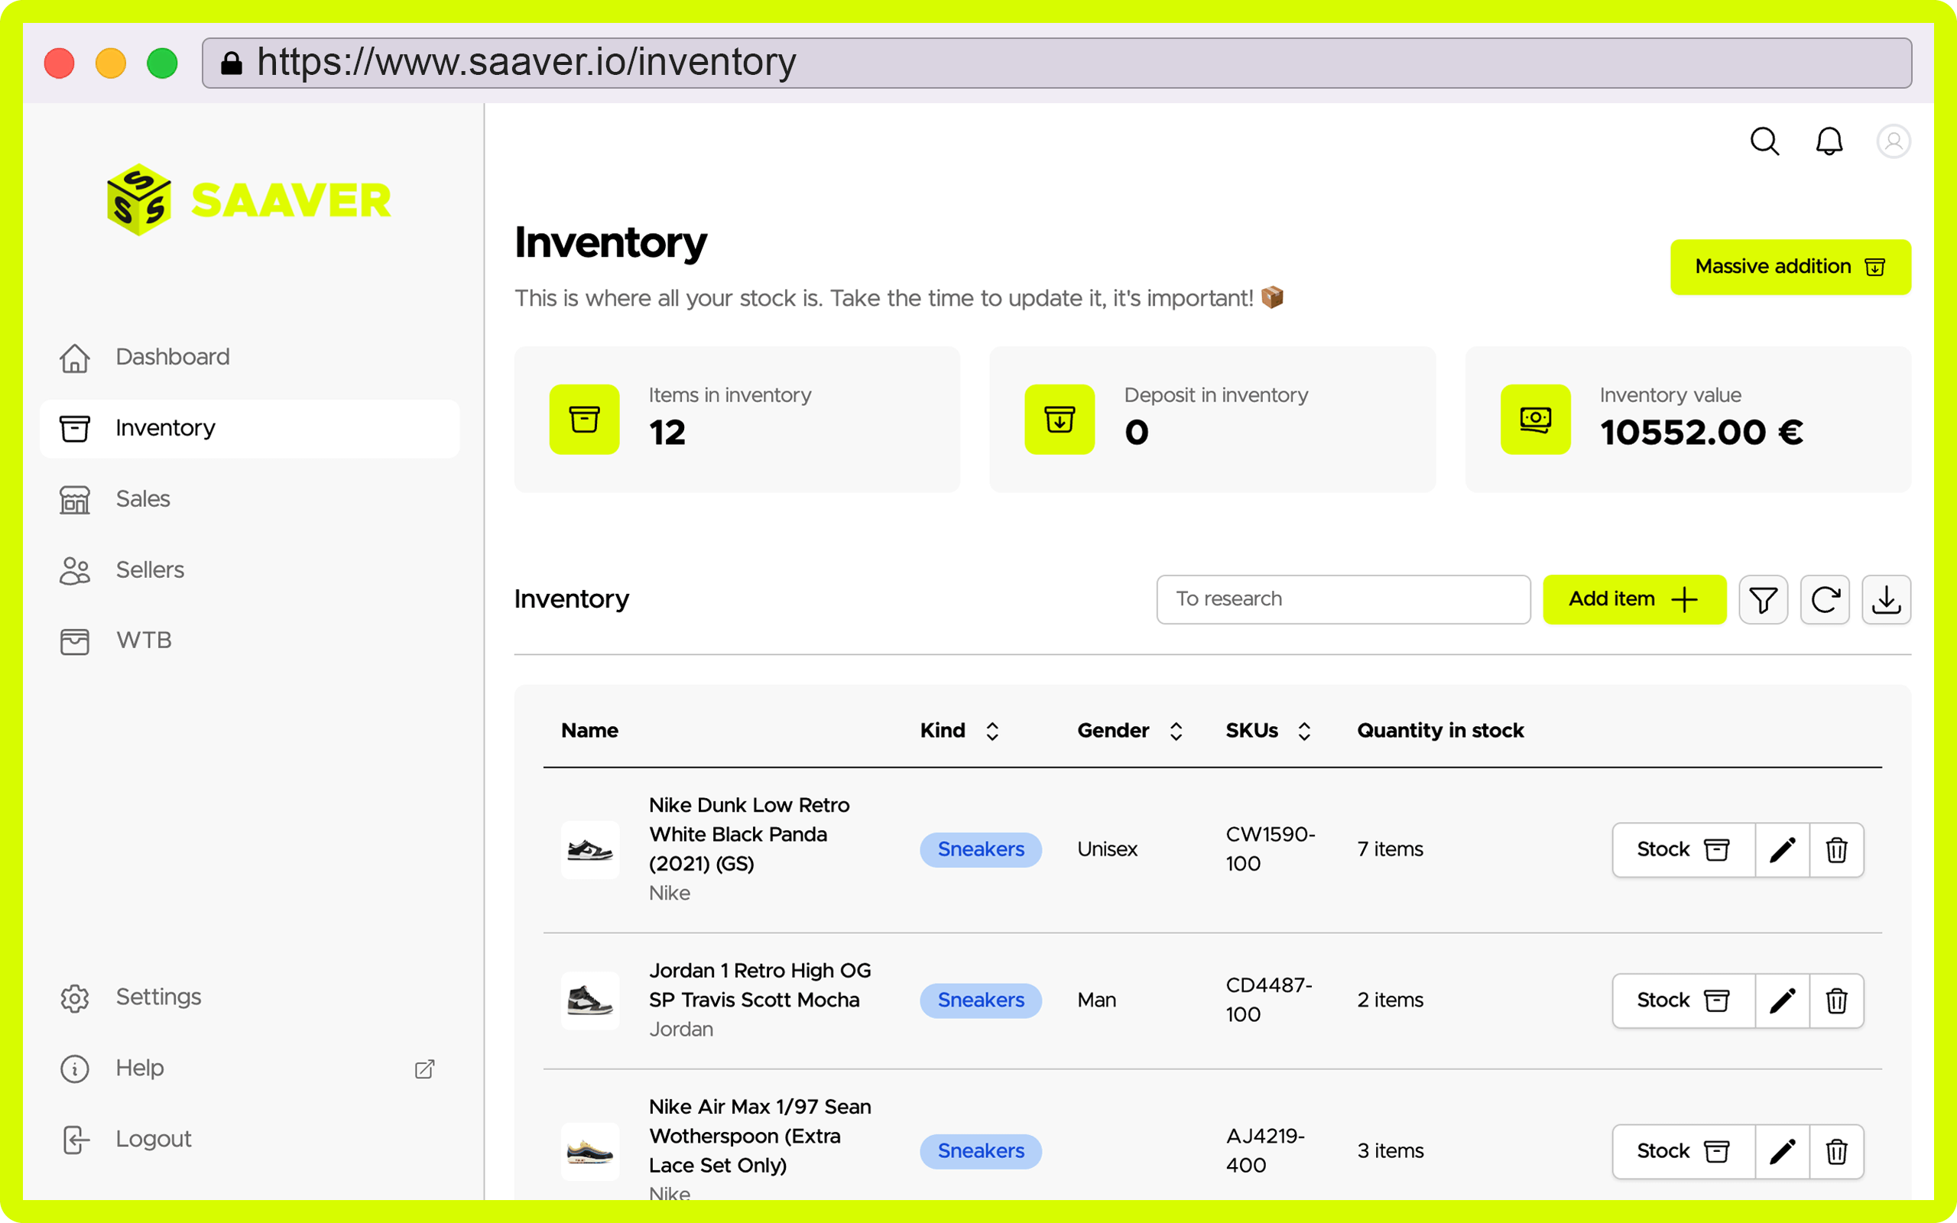Open Sales in the sidebar
Image resolution: width=1957 pixels, height=1223 pixels.
click(x=250, y=499)
